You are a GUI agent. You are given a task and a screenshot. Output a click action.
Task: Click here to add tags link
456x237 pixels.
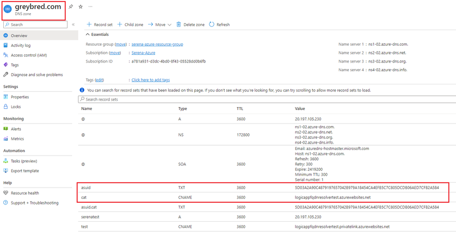coord(151,80)
